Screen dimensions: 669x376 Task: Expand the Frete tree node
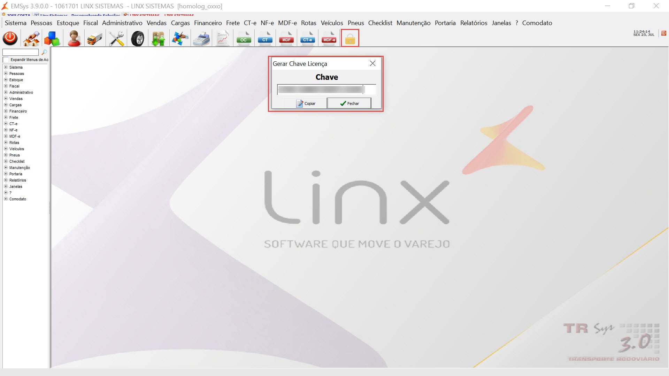click(6, 117)
